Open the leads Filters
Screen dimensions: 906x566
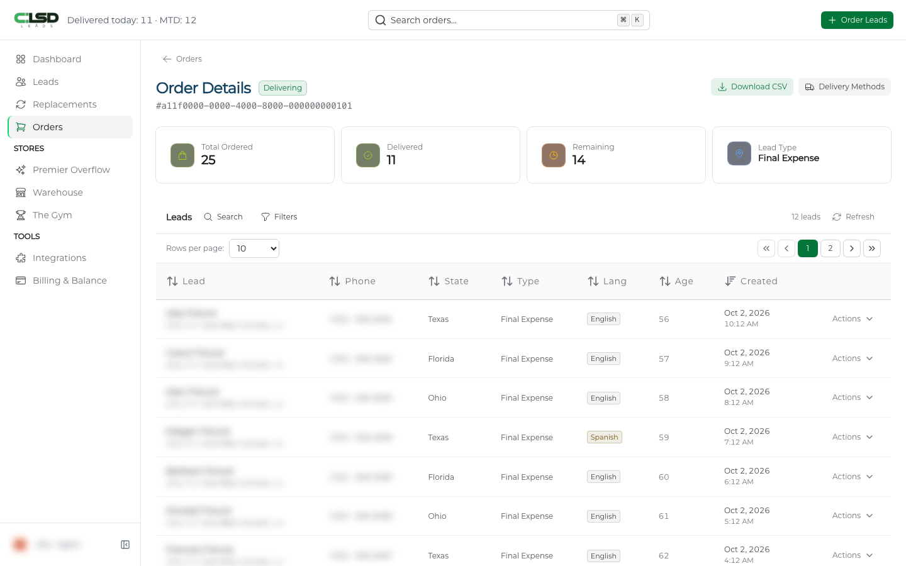279,217
